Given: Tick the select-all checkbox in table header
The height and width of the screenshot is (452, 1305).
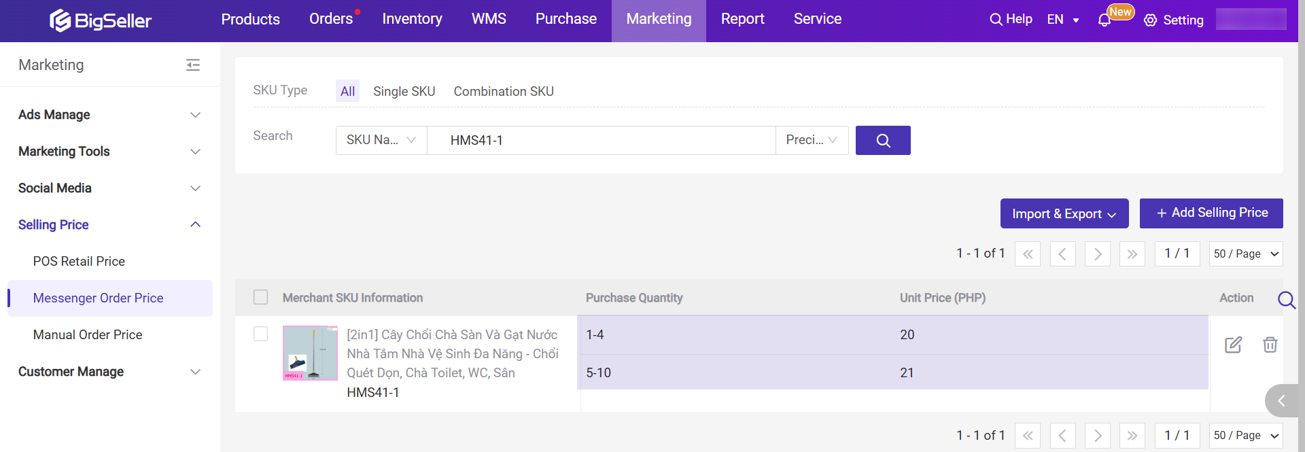Looking at the screenshot, I should (260, 297).
